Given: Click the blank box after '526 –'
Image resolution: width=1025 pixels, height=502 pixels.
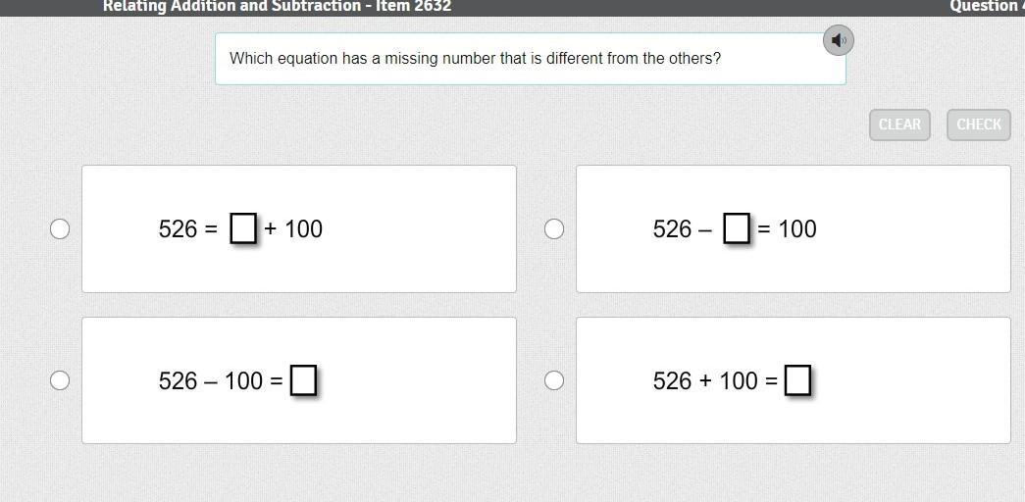Looking at the screenshot, I should click(737, 228).
